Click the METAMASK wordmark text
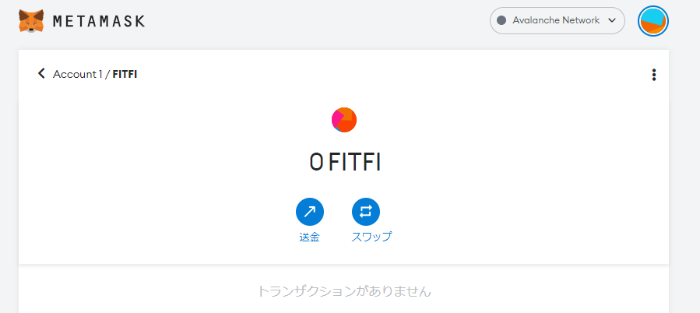Image resolution: width=700 pixels, height=313 pixels. click(99, 21)
